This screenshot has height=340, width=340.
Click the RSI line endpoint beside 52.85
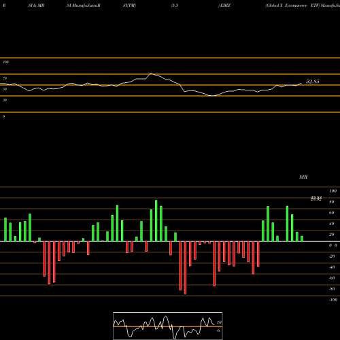pos(301,83)
